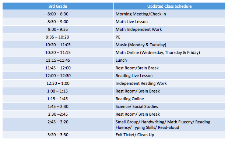Click the Independent Reading Work entry

click(169, 83)
